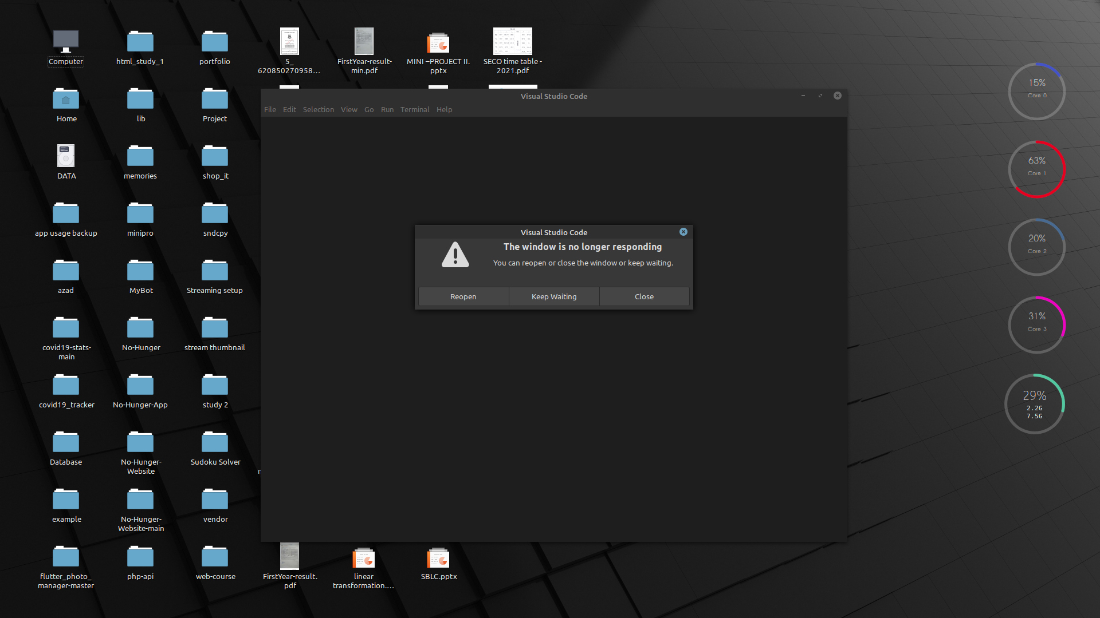Select the php-api folder icon
Image resolution: width=1100 pixels, height=618 pixels.
pos(140,562)
